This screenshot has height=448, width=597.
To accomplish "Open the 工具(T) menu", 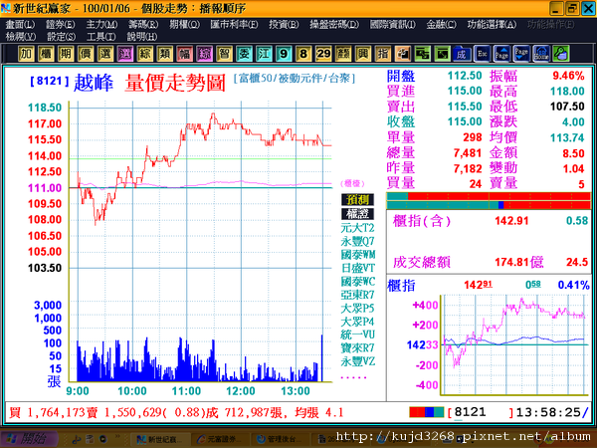I will point(101,37).
